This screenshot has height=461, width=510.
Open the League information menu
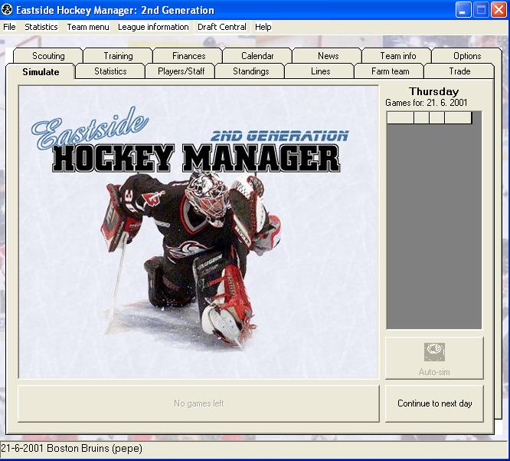[x=153, y=27]
